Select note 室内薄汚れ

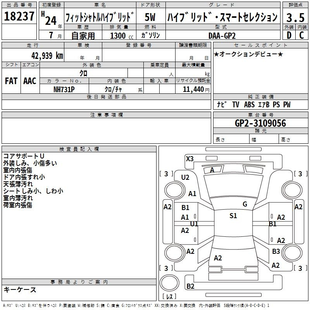pyautogui.click(x=18, y=198)
